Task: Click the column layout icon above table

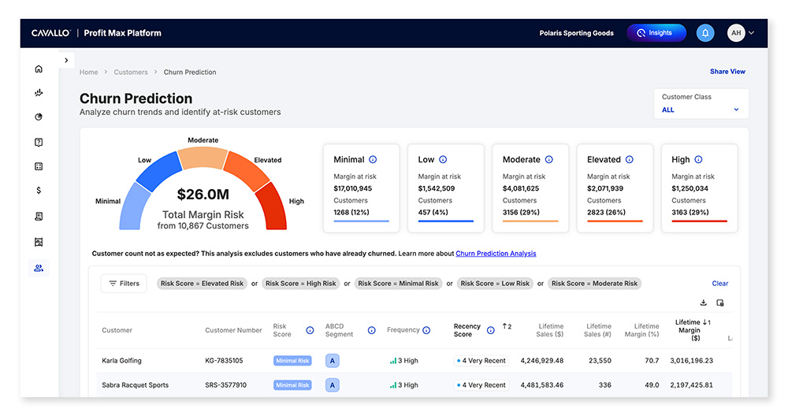Action: click(x=720, y=303)
